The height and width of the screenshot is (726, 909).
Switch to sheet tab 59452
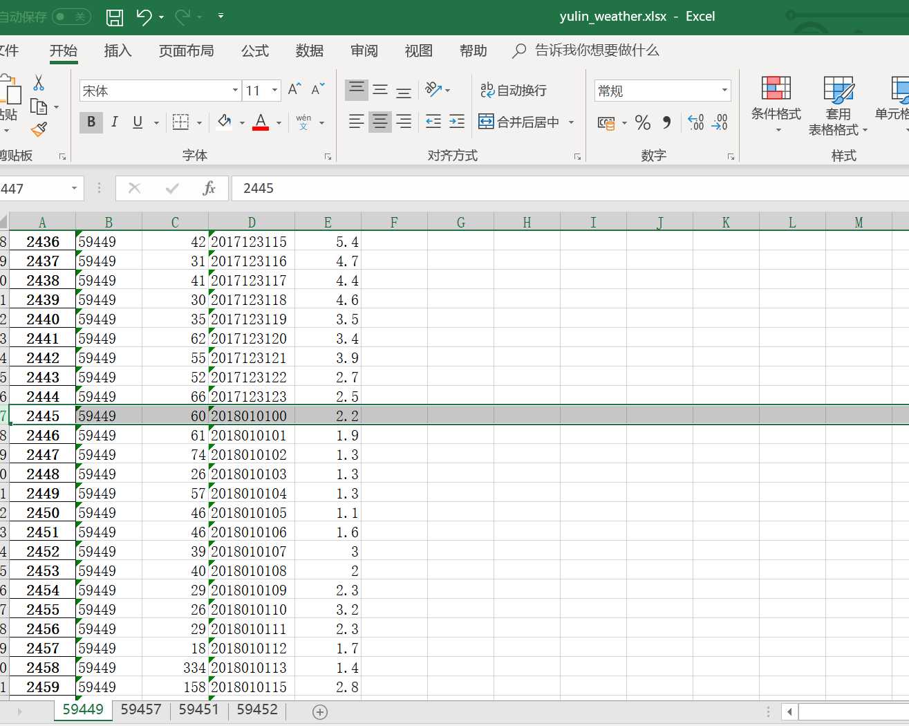coord(257,710)
